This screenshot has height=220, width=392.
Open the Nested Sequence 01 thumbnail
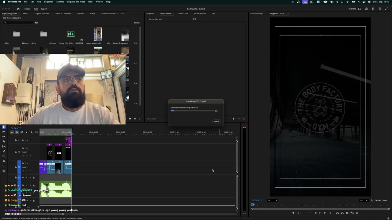tap(98, 34)
